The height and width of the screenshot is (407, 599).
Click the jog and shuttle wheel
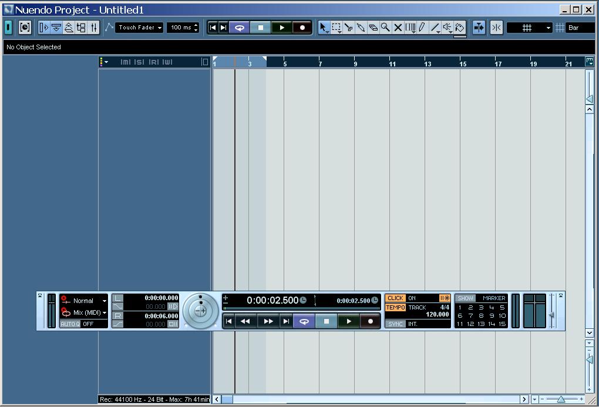coord(200,311)
